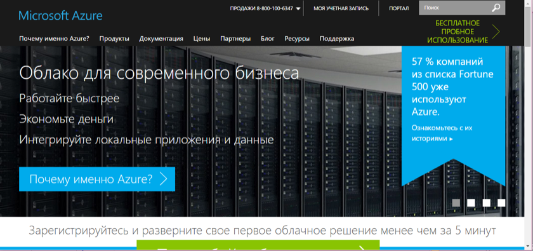Screen dimensions: 533x251
Task: Click the heading Облако для современного бизнеса
Action: click(159, 73)
